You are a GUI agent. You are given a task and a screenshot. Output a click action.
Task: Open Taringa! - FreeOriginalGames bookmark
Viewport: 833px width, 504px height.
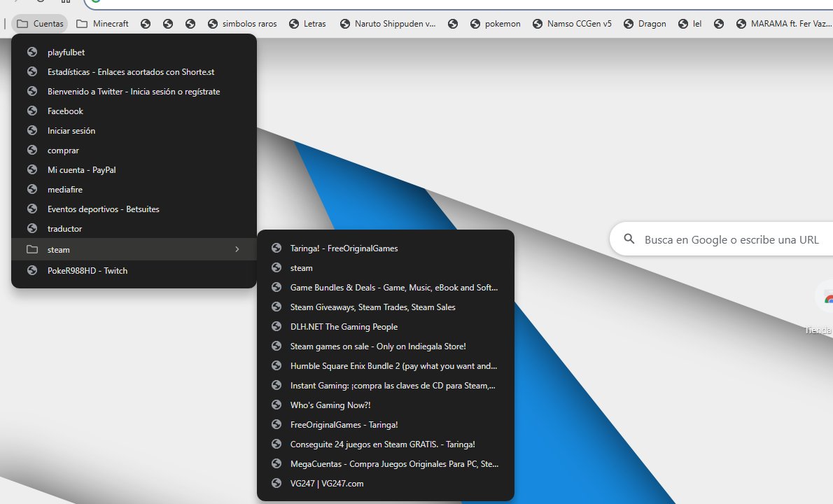point(386,248)
